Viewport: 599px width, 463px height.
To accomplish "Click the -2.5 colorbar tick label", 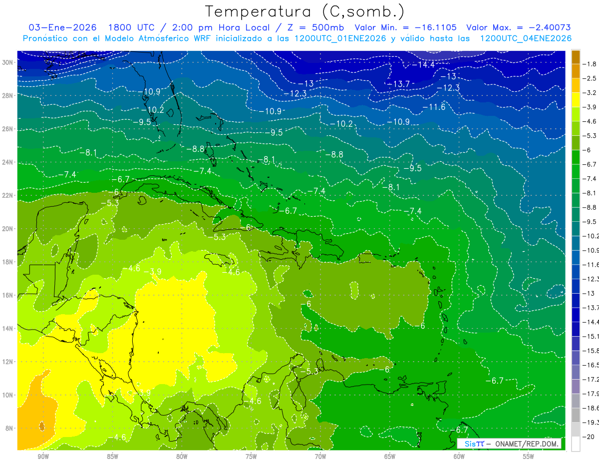I will click(x=590, y=78).
